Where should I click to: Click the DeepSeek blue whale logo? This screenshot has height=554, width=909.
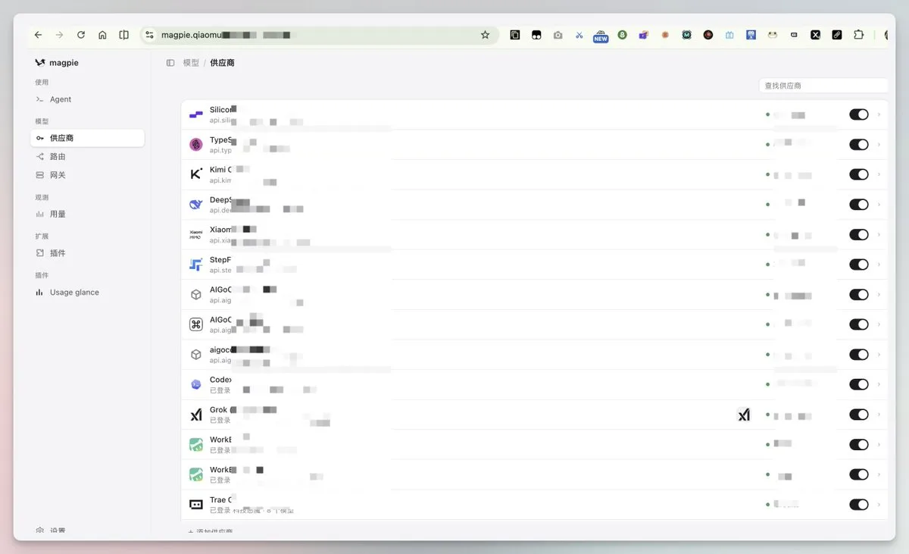point(195,205)
